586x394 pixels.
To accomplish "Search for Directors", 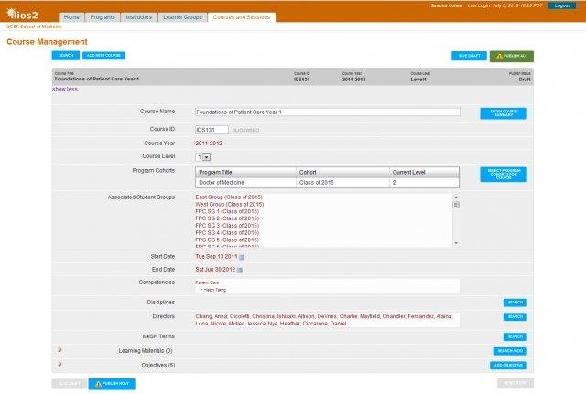I will 515,317.
